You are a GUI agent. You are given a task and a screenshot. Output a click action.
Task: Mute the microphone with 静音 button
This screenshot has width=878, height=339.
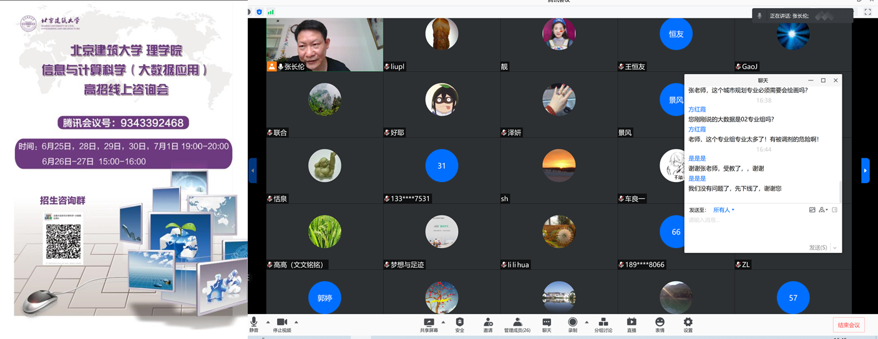click(x=253, y=323)
